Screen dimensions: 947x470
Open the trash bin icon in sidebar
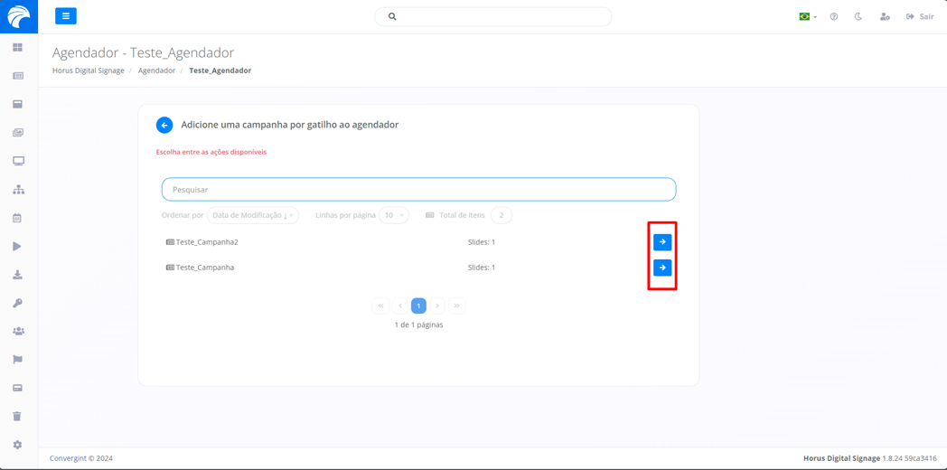[x=17, y=417]
